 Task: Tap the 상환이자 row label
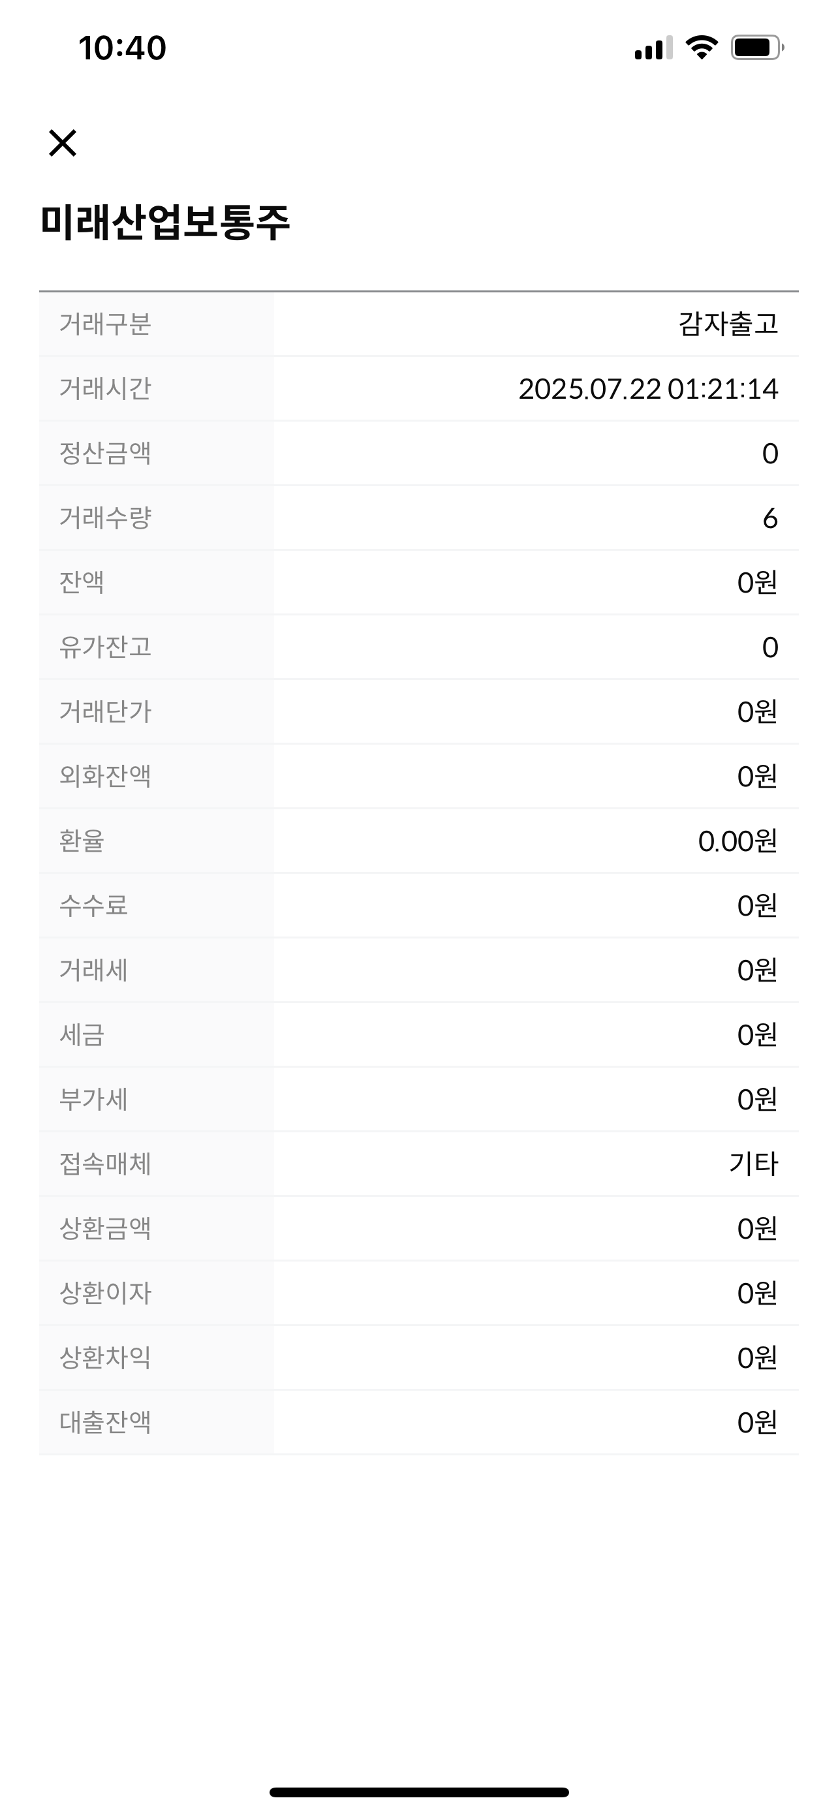click(x=106, y=1294)
